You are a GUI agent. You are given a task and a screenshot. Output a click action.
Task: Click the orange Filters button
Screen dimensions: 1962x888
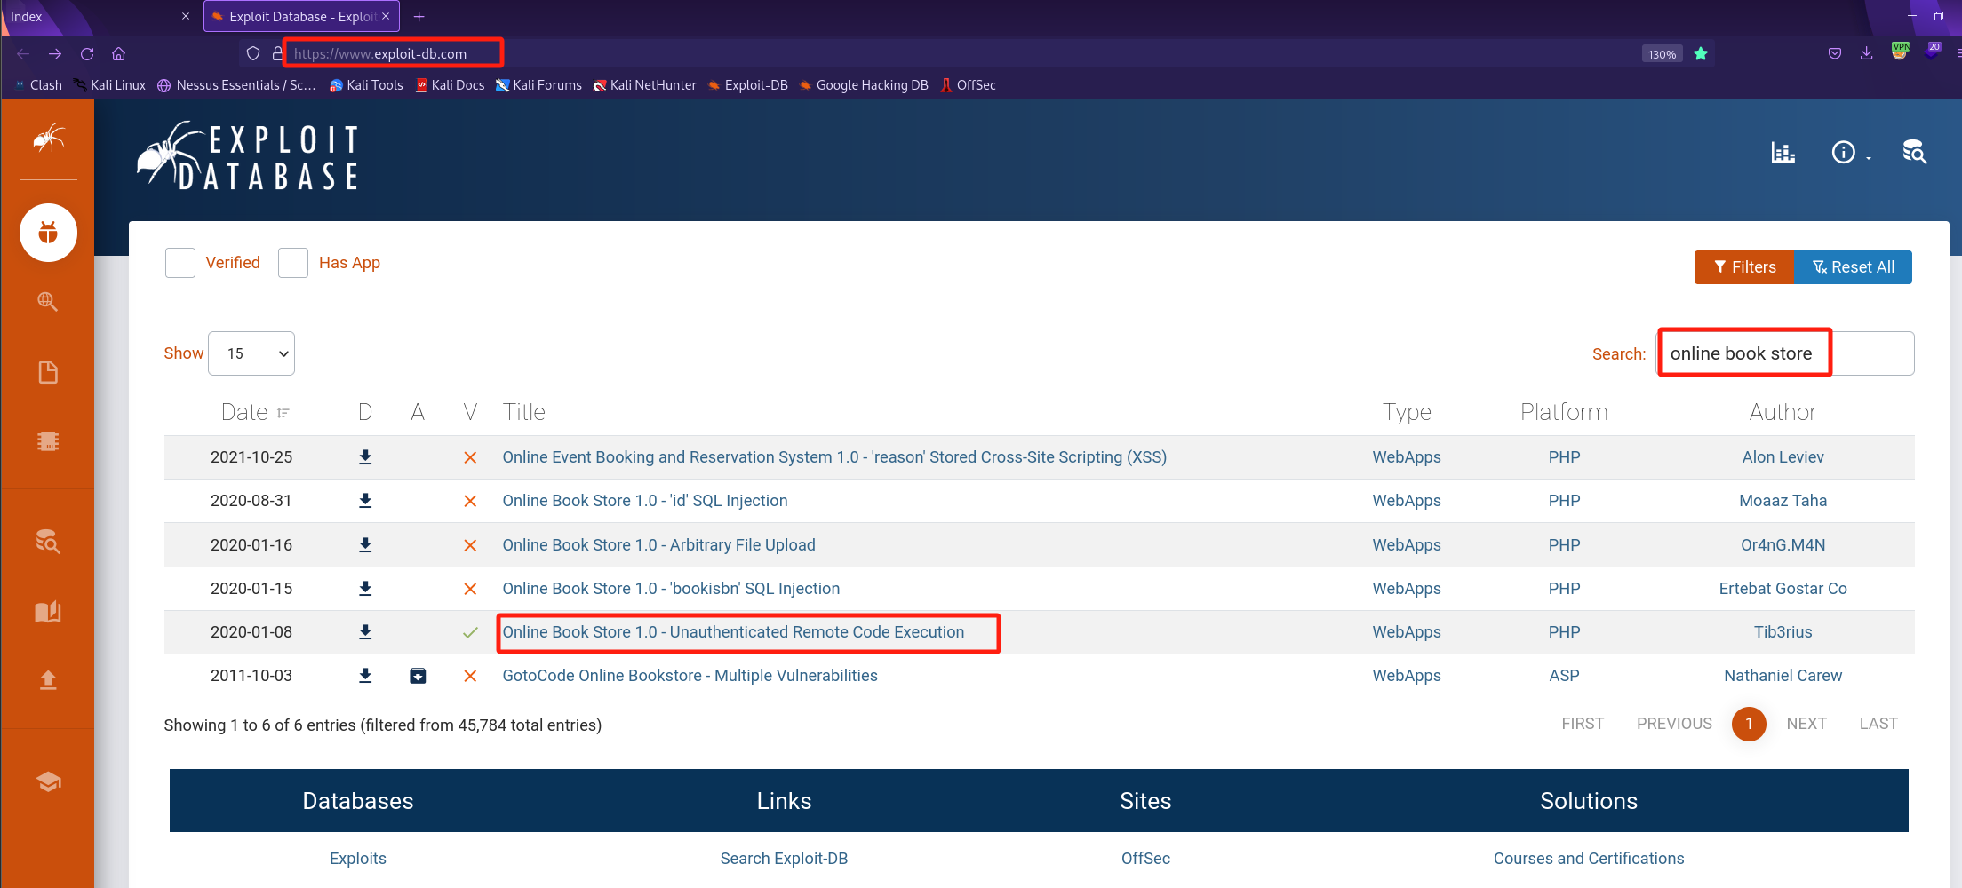(x=1744, y=267)
